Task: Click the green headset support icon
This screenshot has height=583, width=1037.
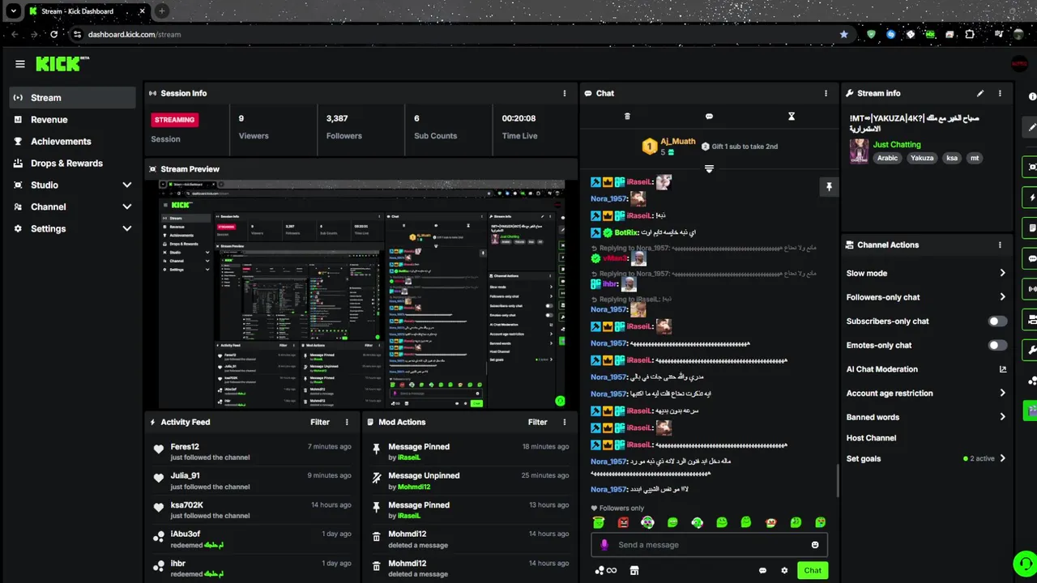Action: [1025, 563]
